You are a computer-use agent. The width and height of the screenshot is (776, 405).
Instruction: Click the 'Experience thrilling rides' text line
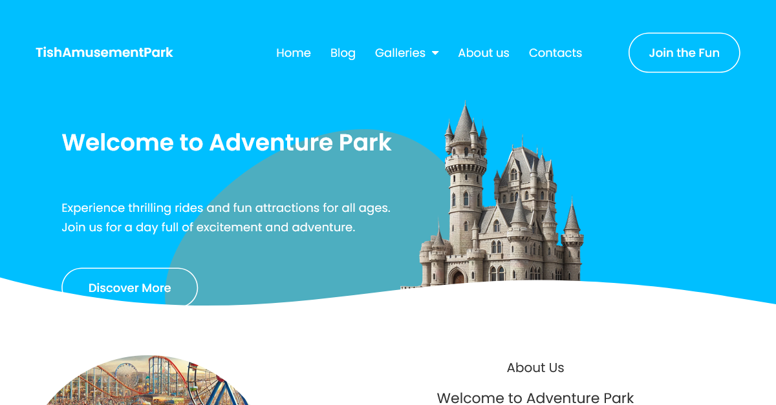(226, 208)
